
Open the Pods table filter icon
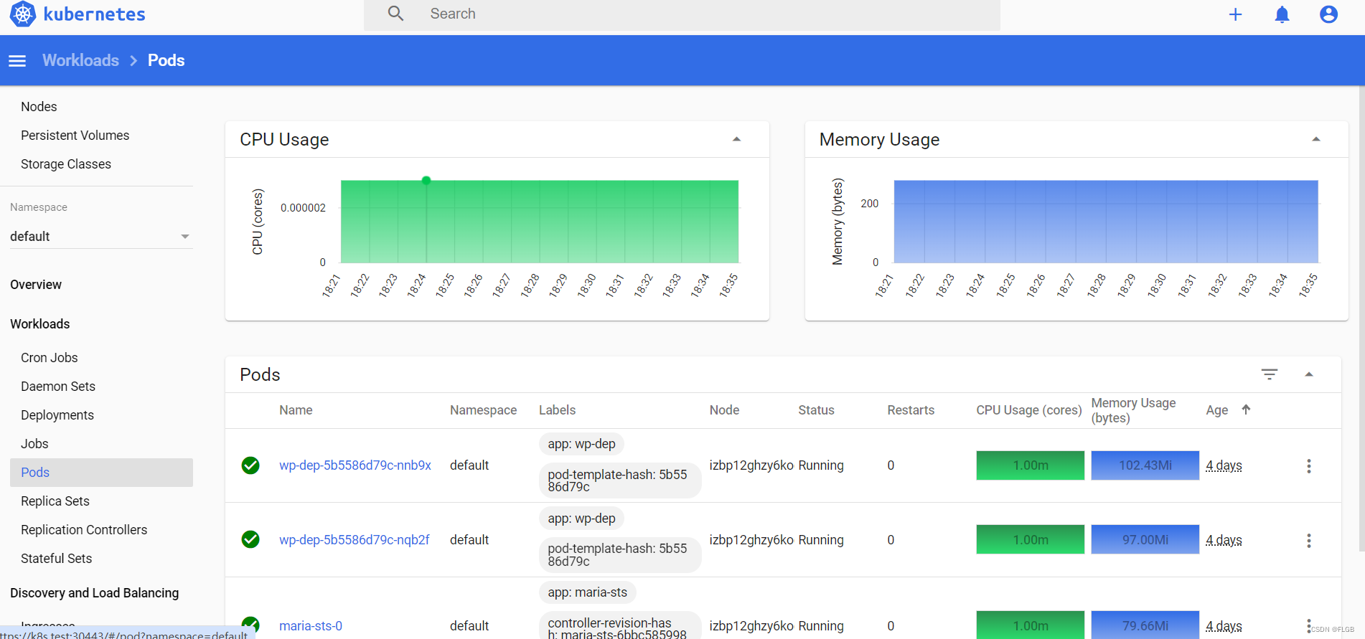[x=1269, y=374]
